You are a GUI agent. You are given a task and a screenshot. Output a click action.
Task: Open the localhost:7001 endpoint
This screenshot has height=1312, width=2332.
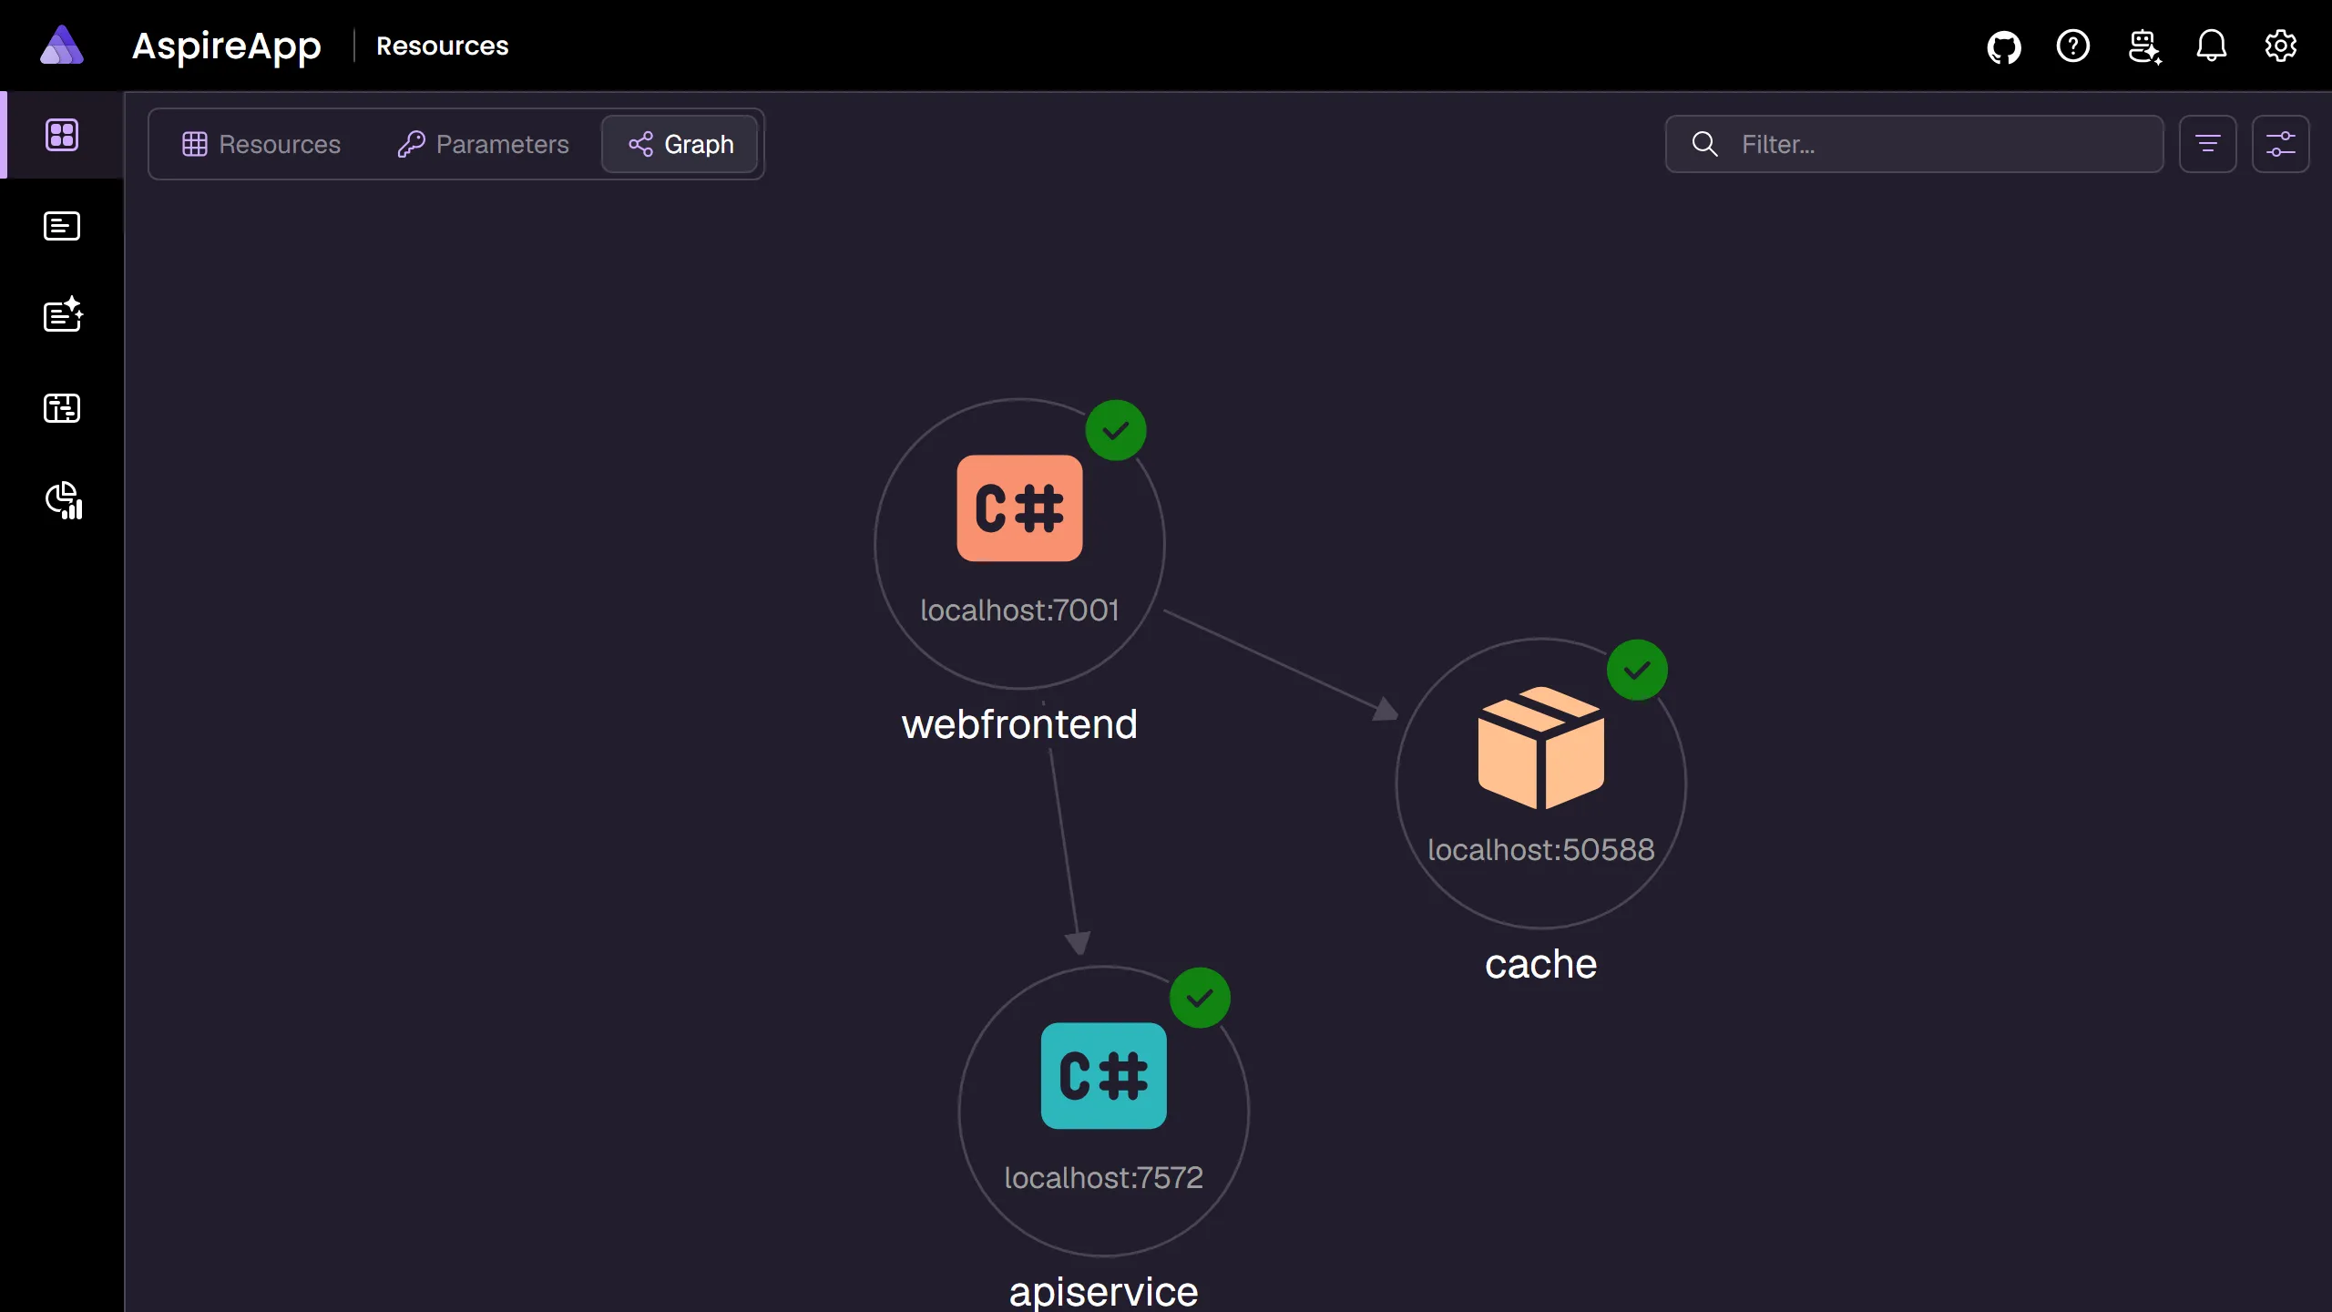click(x=1019, y=610)
